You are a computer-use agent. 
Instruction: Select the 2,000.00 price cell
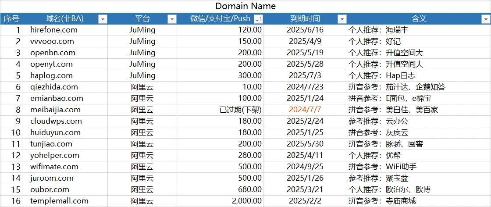pyautogui.click(x=246, y=201)
